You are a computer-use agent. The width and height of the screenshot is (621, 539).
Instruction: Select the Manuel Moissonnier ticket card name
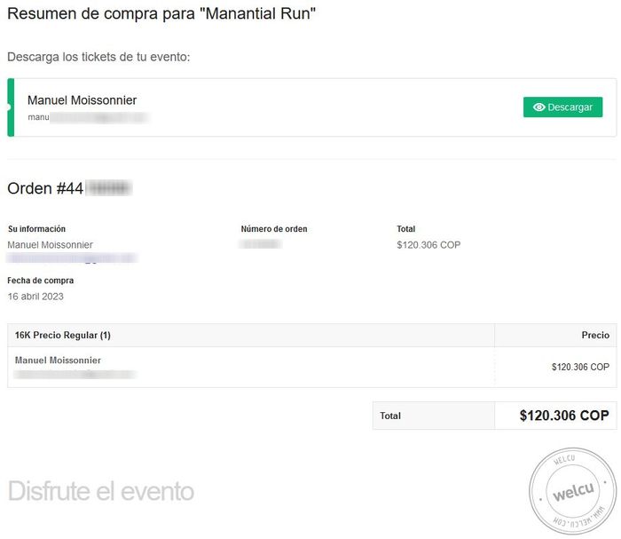(82, 100)
